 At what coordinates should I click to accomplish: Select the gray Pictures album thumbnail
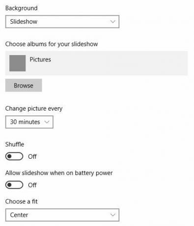coord(17,63)
